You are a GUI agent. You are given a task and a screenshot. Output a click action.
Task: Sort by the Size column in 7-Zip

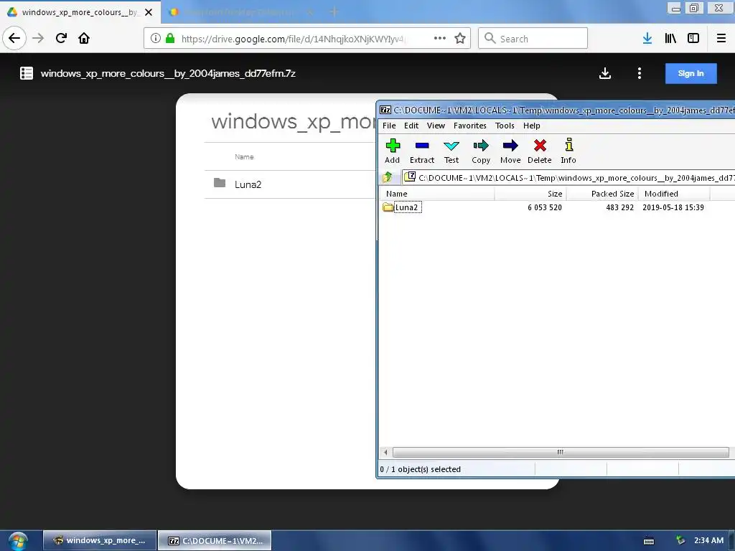click(x=530, y=194)
